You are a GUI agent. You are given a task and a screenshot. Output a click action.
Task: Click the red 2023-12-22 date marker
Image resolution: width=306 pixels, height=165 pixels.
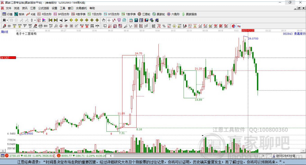click(x=248, y=31)
